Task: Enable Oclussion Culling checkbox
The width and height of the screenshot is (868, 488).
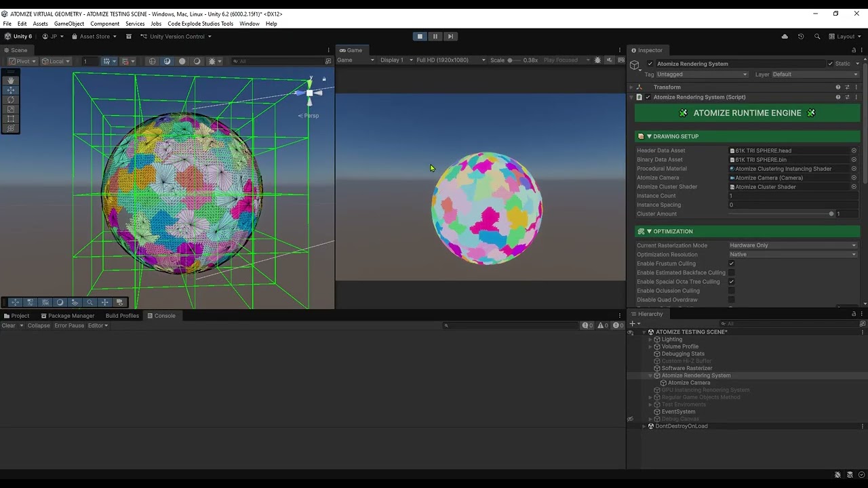Action: pyautogui.click(x=731, y=291)
